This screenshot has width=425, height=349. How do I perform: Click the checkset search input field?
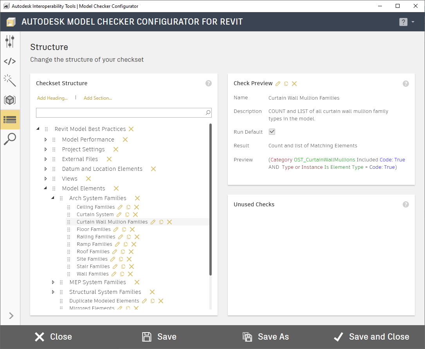tap(121, 113)
